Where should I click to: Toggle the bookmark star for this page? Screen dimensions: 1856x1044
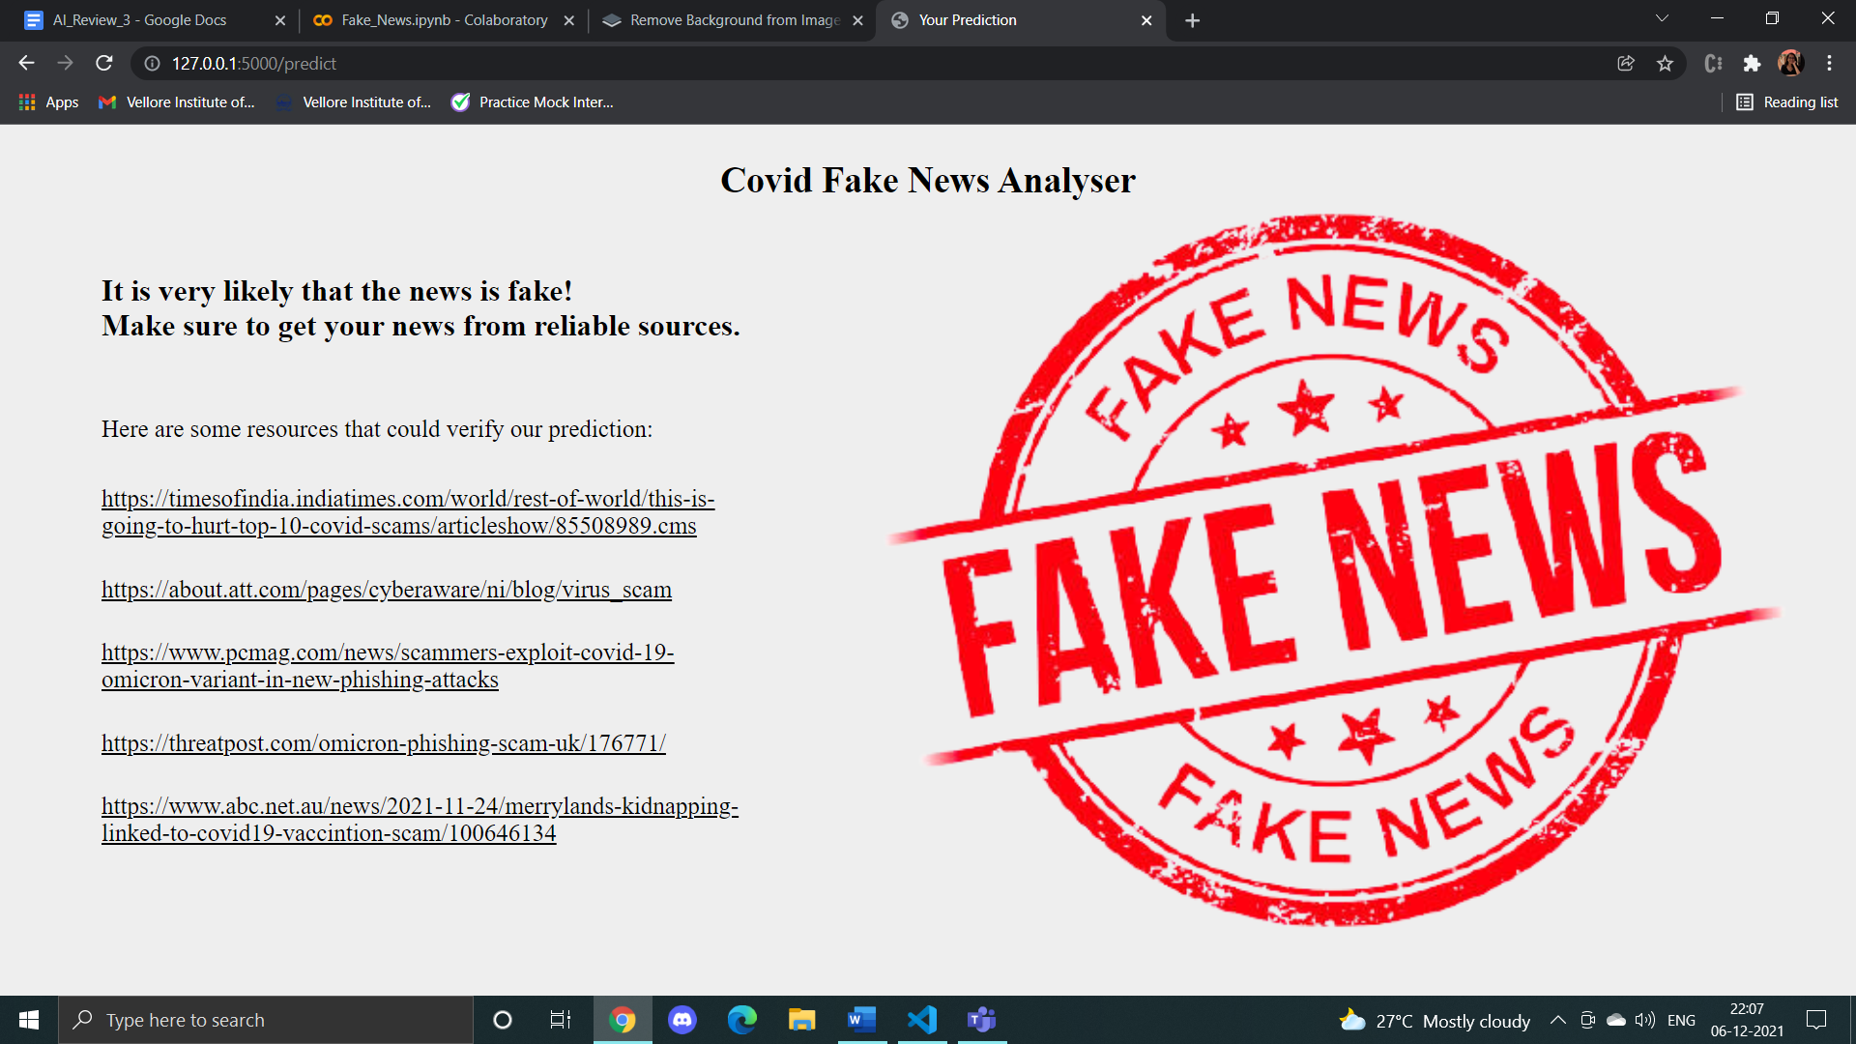(1666, 63)
